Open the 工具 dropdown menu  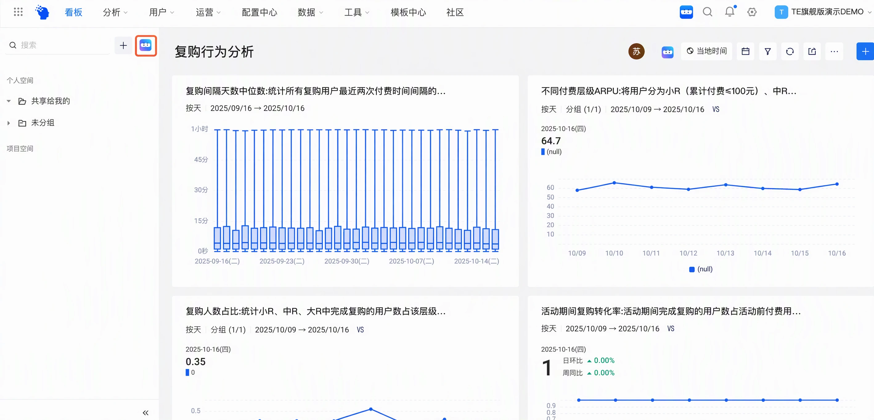point(357,12)
